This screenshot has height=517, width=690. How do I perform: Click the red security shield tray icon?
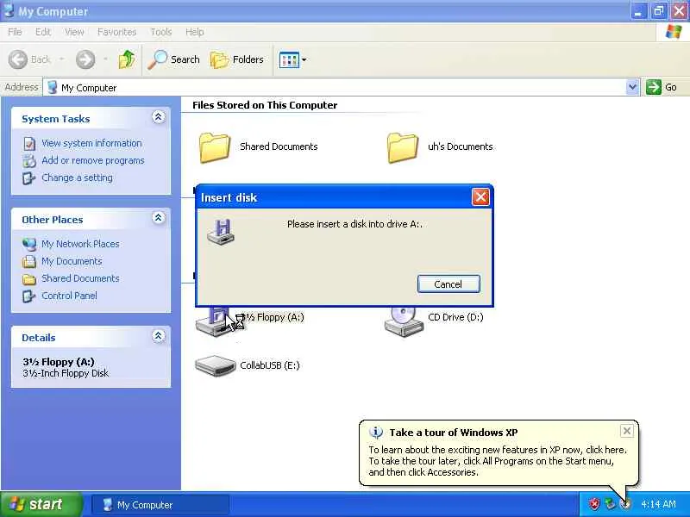(x=594, y=504)
